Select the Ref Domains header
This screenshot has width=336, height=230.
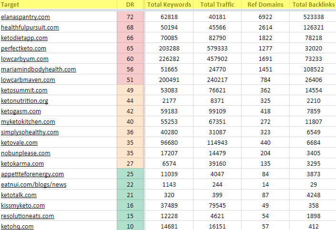[265, 4]
